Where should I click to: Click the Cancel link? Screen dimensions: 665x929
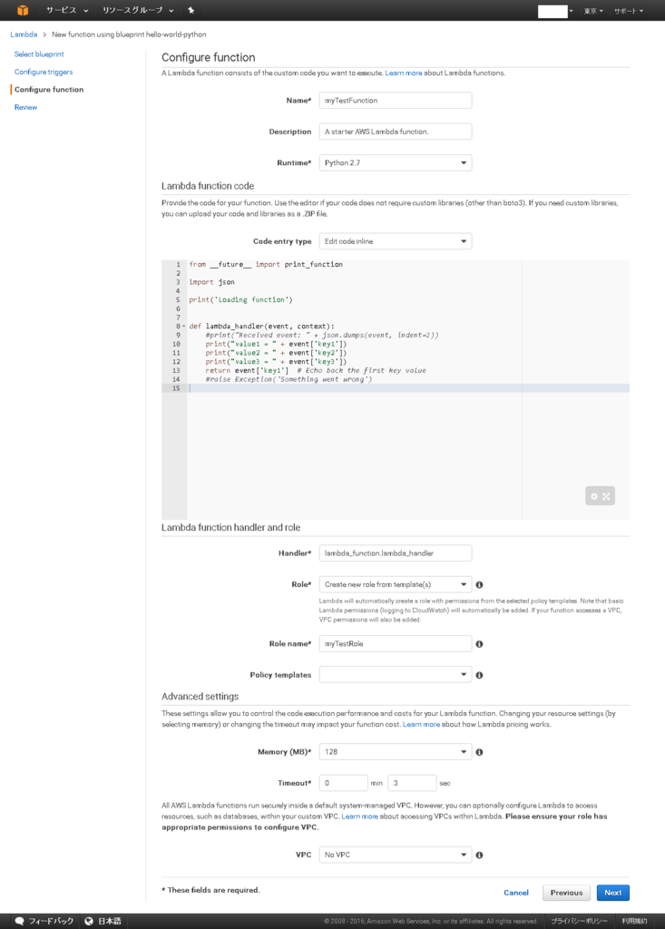coord(515,893)
